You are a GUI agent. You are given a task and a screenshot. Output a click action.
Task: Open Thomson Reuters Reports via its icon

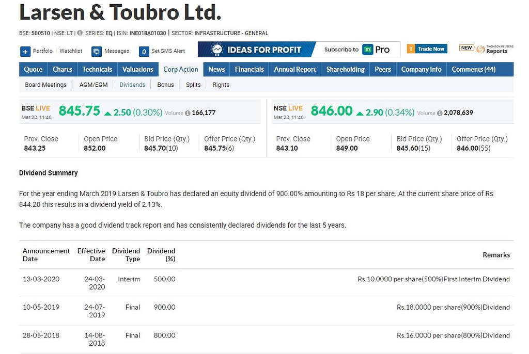pos(480,49)
